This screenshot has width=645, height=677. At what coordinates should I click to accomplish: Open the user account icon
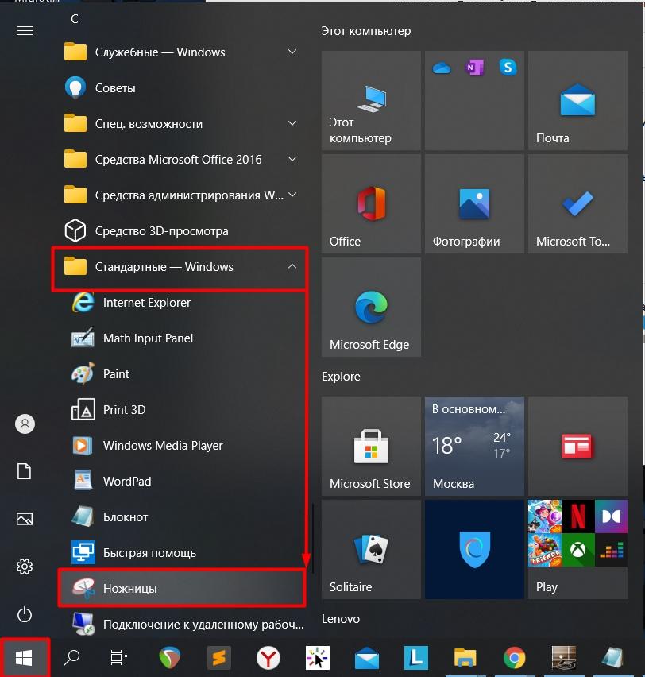pyautogui.click(x=25, y=424)
